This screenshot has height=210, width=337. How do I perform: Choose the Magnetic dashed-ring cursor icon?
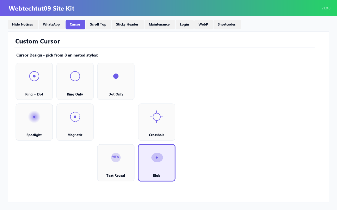pyautogui.click(x=75, y=117)
